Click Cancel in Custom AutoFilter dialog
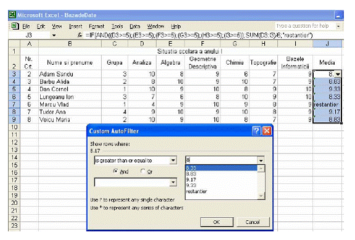 tap(253, 222)
